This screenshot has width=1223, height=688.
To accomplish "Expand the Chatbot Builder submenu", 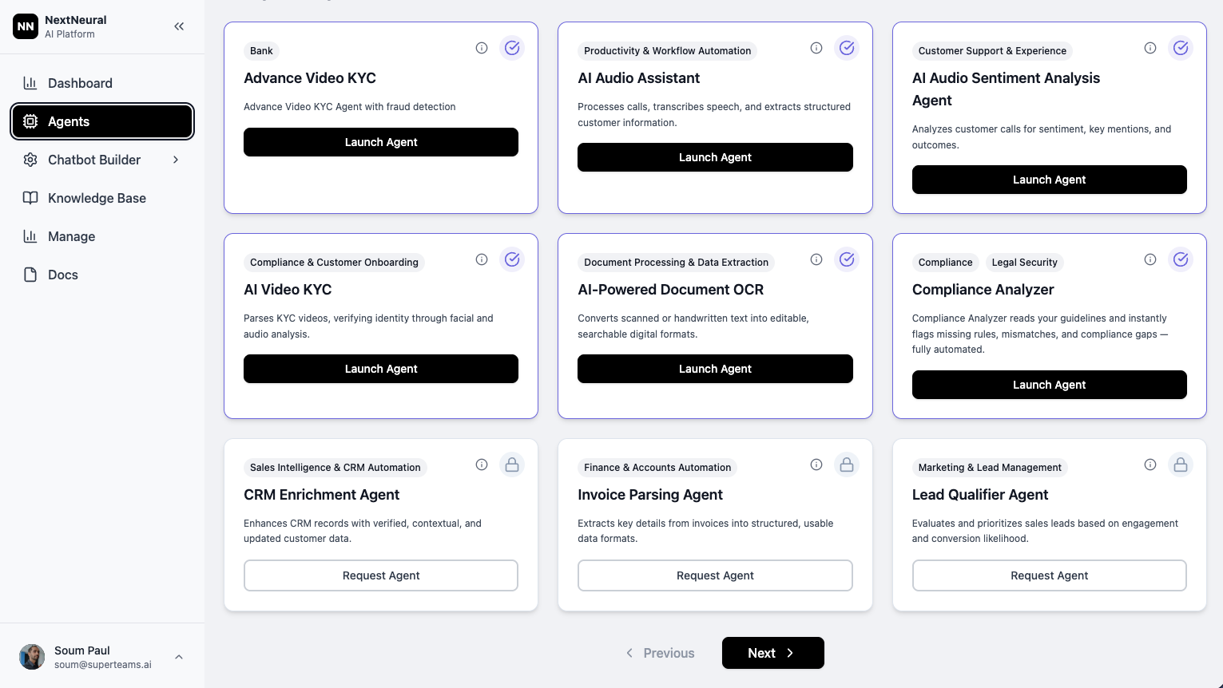I will tap(176, 160).
